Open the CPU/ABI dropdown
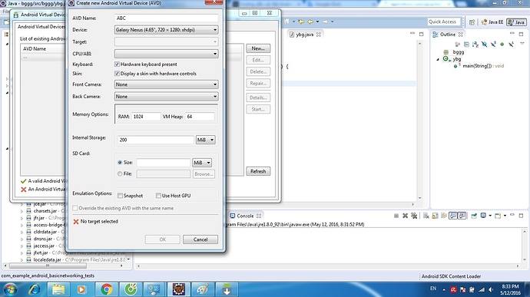The image size is (530, 297). point(167,54)
